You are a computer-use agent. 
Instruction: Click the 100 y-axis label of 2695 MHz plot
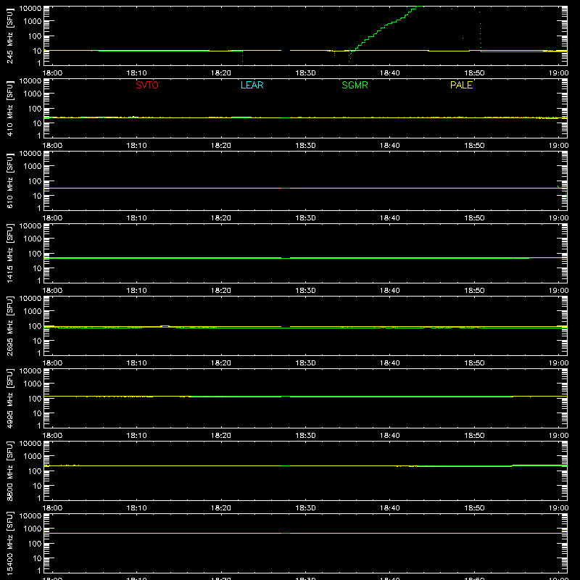tap(35, 326)
